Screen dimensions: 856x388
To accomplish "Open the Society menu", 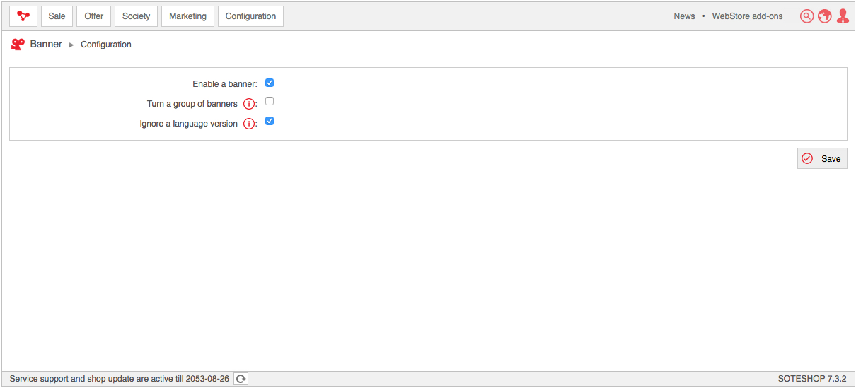I will [x=136, y=16].
